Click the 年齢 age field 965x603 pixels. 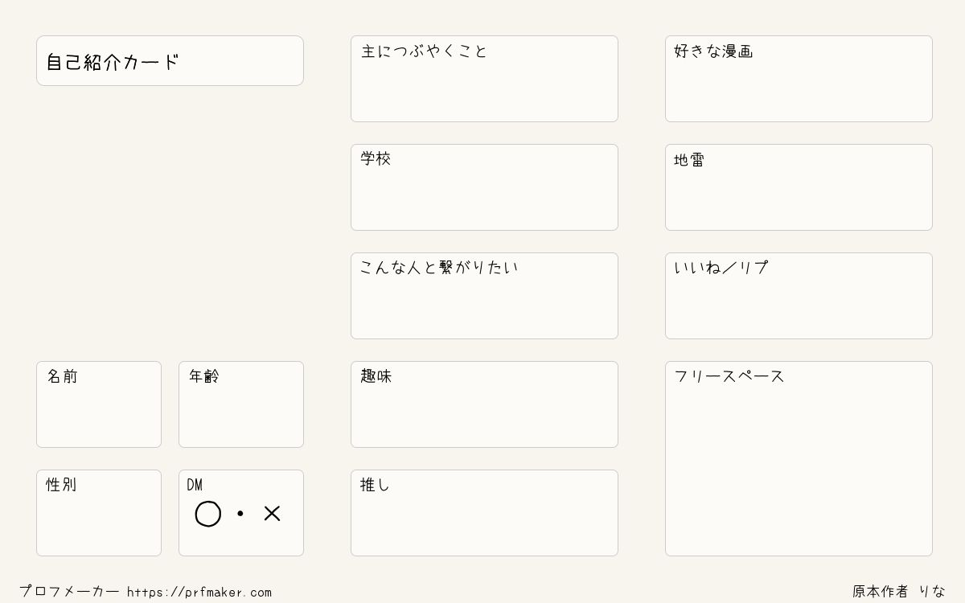(241, 404)
